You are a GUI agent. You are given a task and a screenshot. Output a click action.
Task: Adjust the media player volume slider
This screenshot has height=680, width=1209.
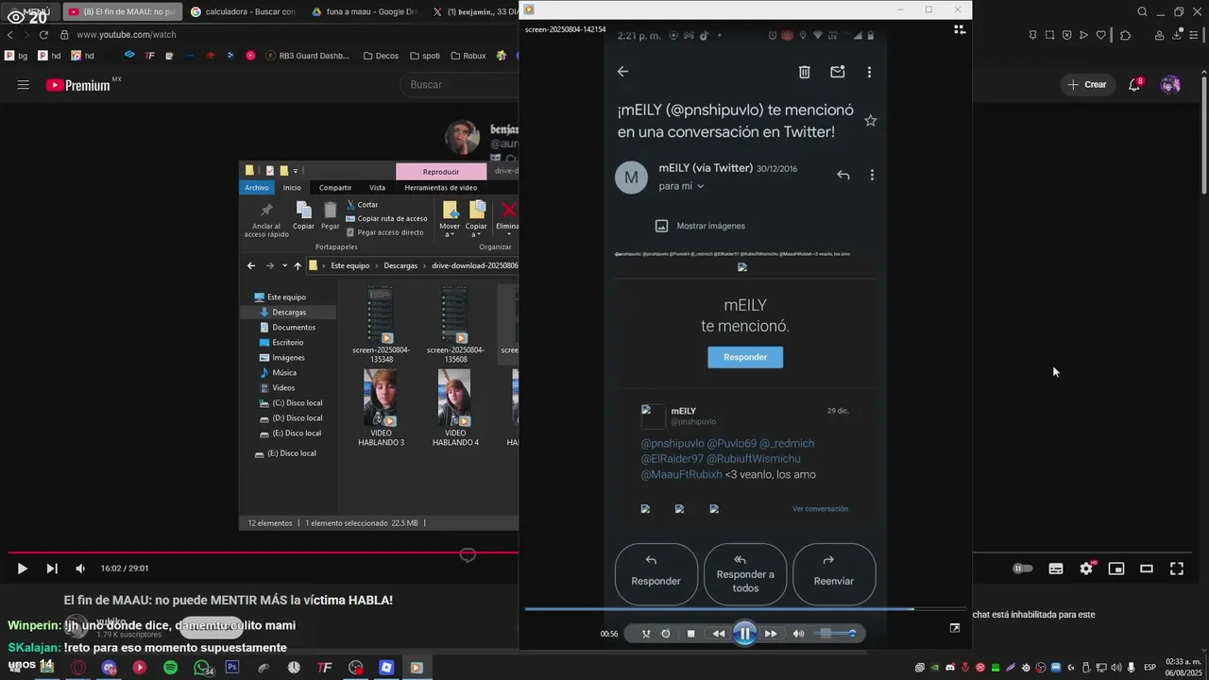[835, 634]
